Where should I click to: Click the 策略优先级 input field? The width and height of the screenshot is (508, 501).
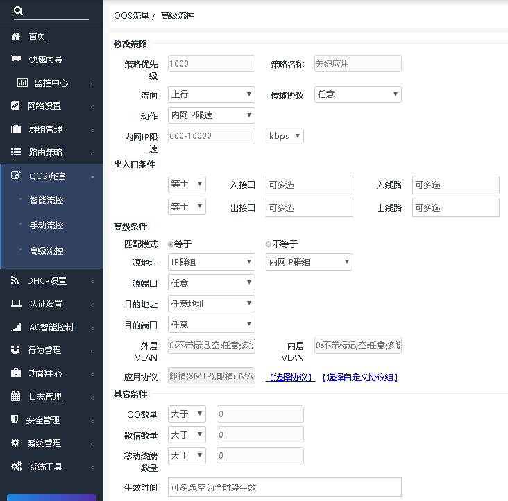coord(212,63)
